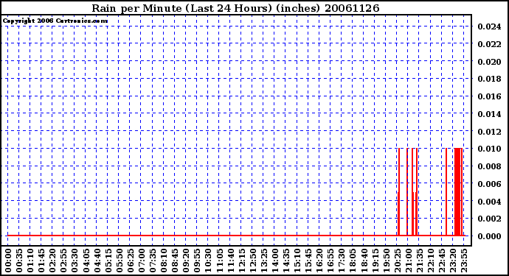Click the 05:50 time label
509x276 pixels.
click(119, 261)
